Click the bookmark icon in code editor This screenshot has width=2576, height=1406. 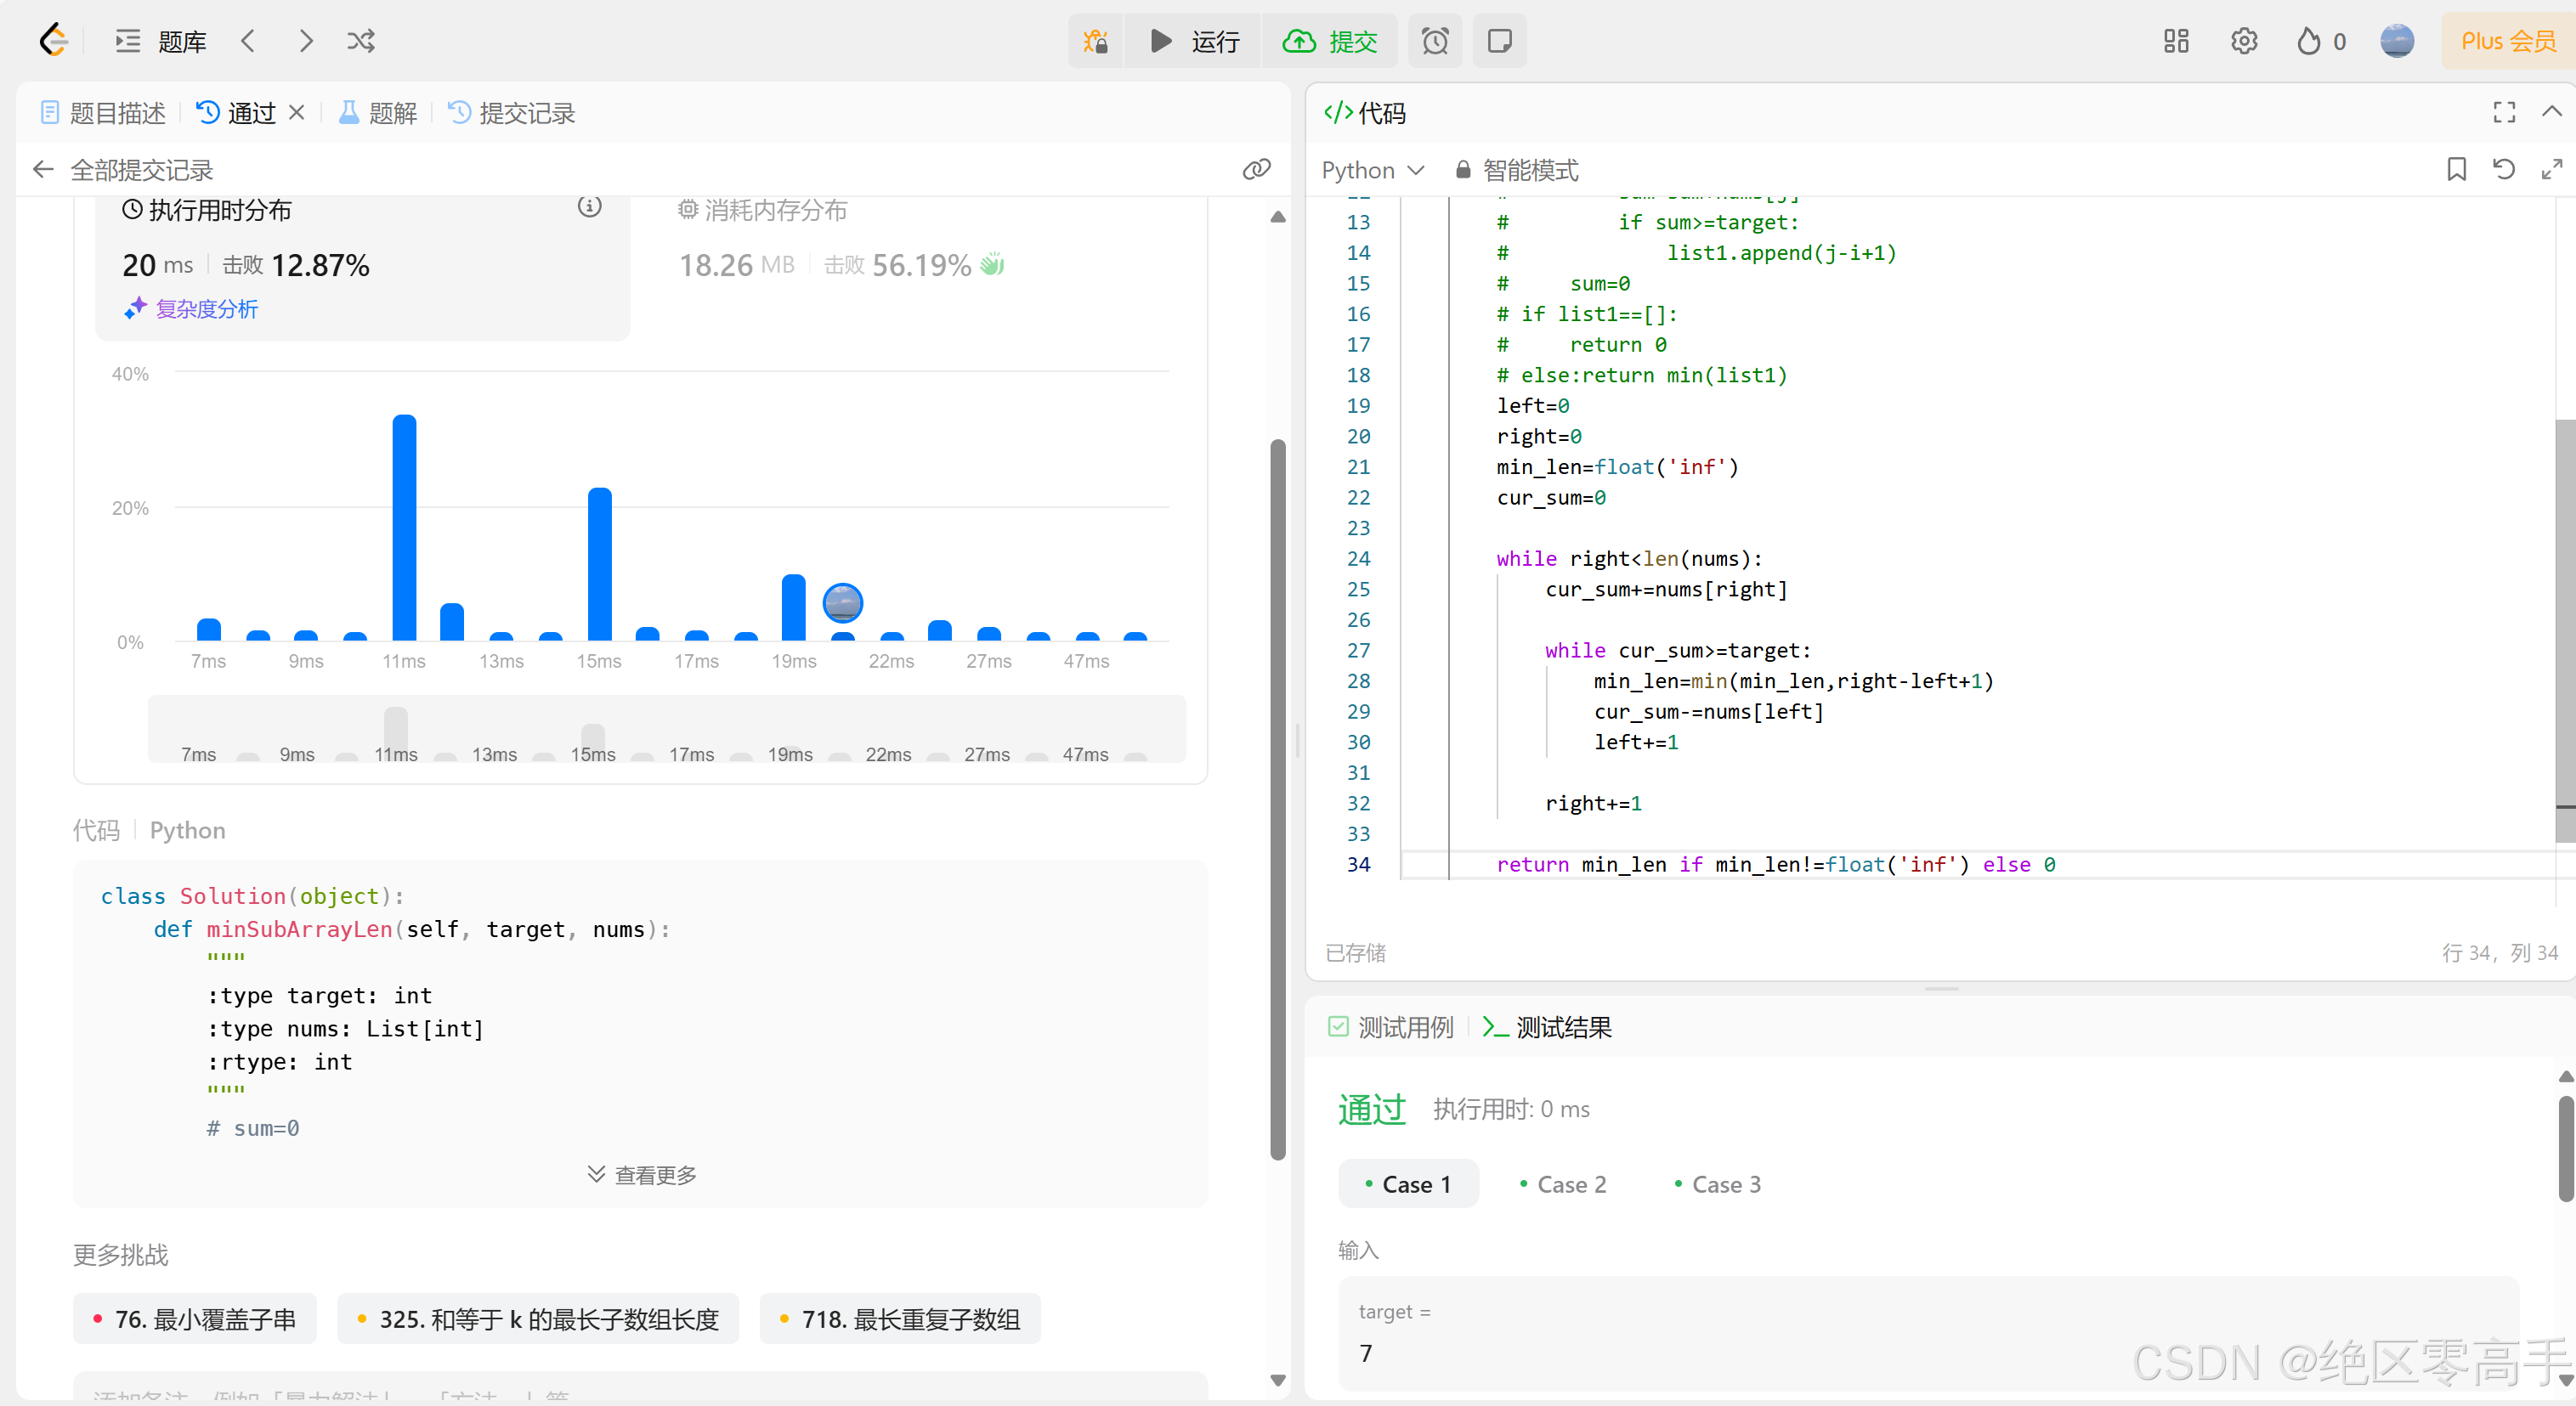[2456, 170]
